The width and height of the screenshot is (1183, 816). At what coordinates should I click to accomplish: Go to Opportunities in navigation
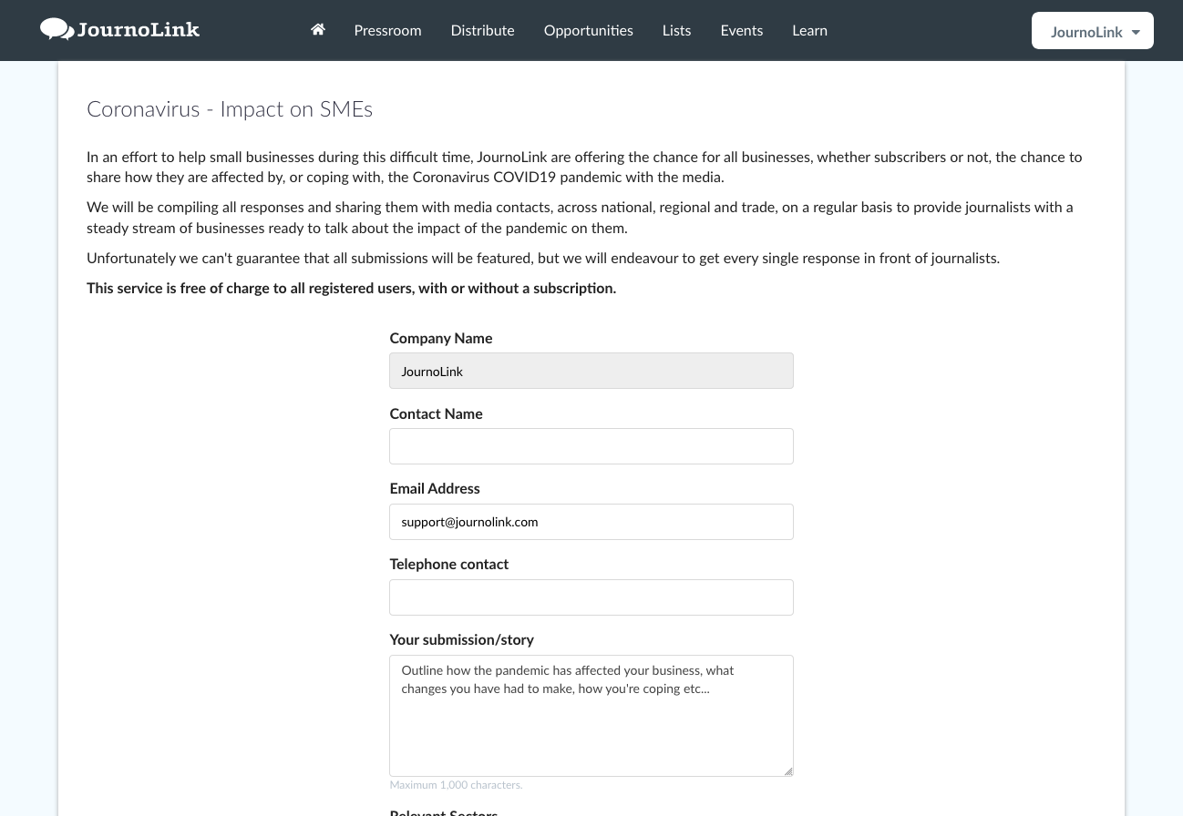(x=588, y=30)
